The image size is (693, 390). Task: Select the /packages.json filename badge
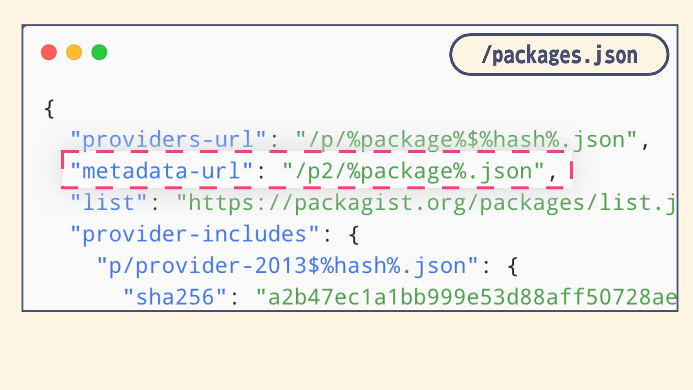[559, 55]
